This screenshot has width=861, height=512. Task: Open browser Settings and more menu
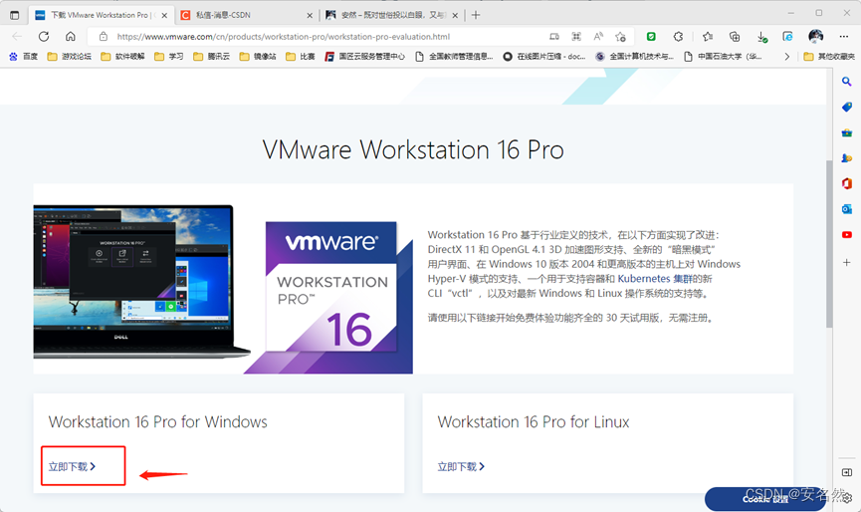point(844,37)
